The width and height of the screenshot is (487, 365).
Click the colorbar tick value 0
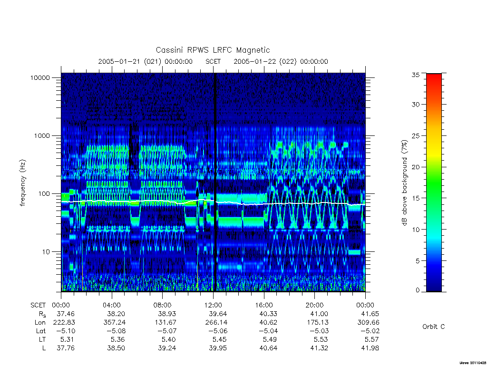pyautogui.click(x=418, y=290)
